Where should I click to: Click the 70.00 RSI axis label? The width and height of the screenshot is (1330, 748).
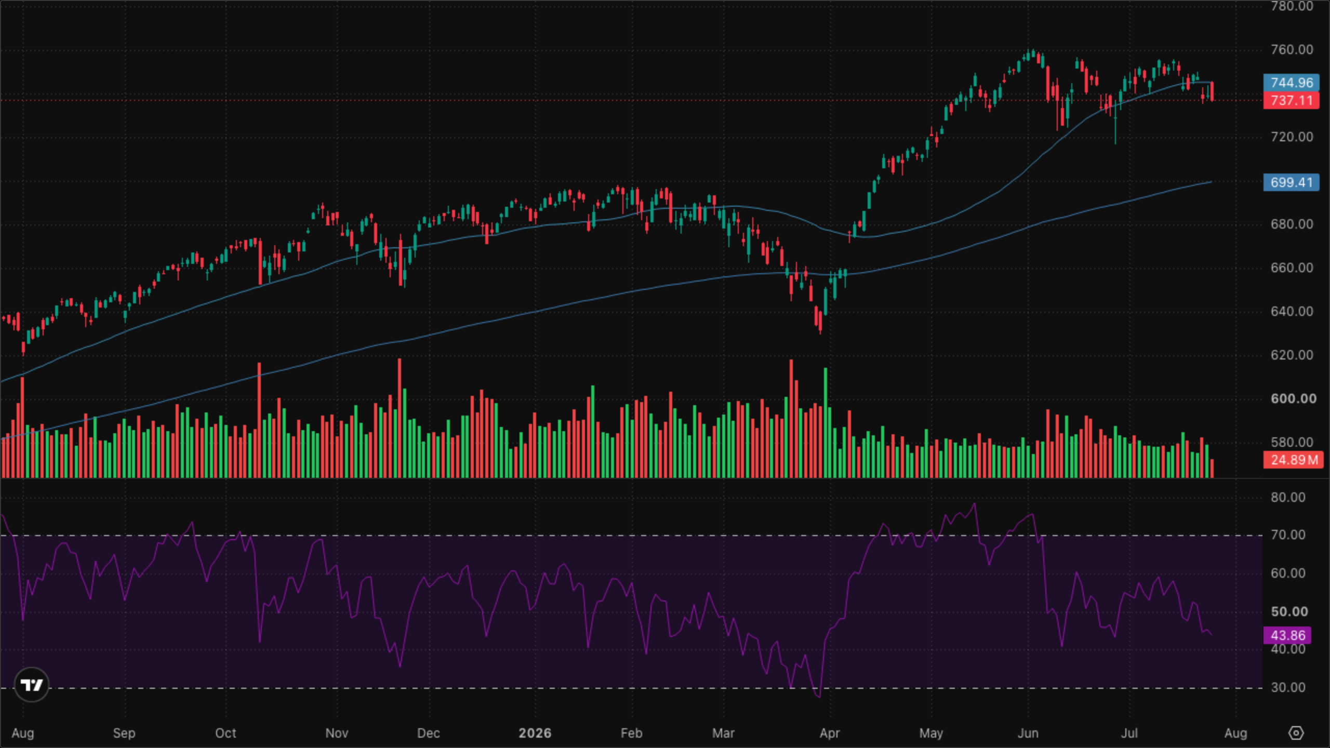(1288, 535)
